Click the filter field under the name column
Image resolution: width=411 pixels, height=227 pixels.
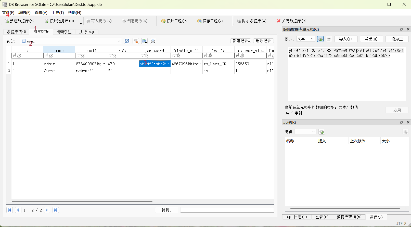coord(59,55)
